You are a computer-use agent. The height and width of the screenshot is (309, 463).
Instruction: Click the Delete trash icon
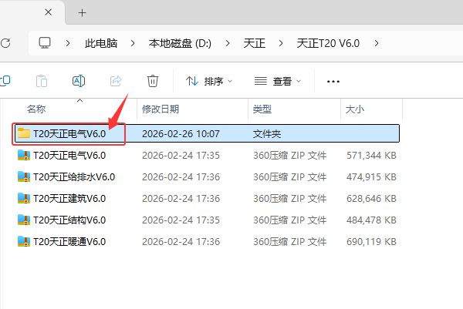[153, 81]
